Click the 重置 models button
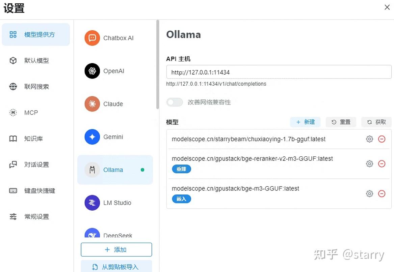Image resolution: width=394 pixels, height=272 pixels. point(341,122)
